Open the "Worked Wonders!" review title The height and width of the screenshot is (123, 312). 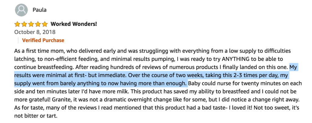tap(74, 24)
